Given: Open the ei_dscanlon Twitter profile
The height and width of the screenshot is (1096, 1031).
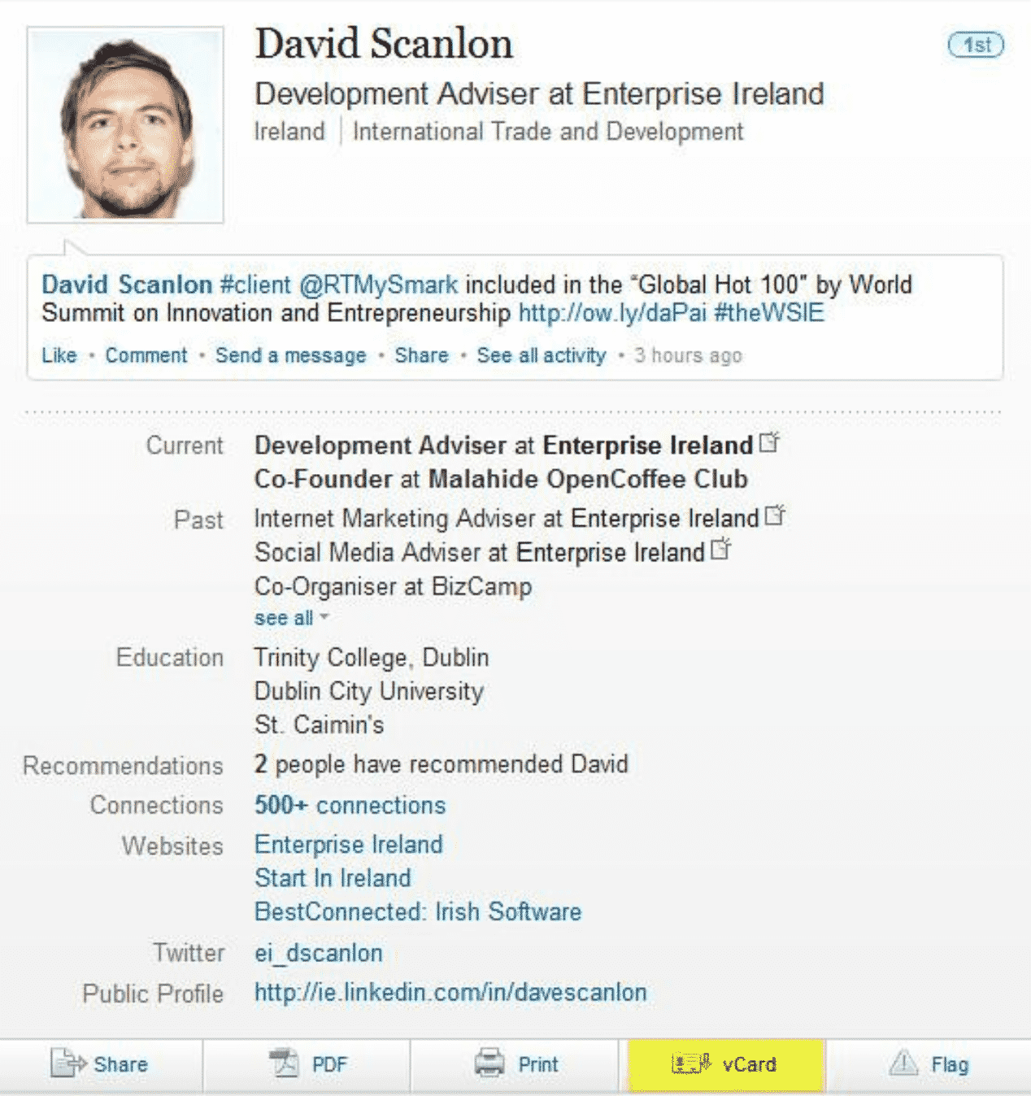Looking at the screenshot, I should coord(318,953).
